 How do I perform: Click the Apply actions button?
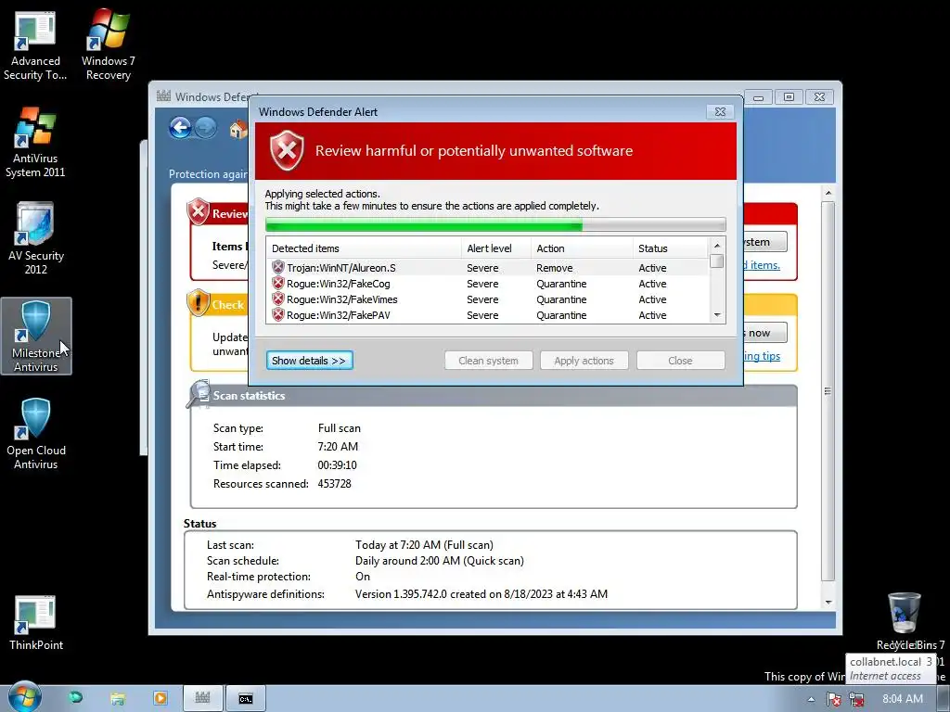pyautogui.click(x=584, y=361)
